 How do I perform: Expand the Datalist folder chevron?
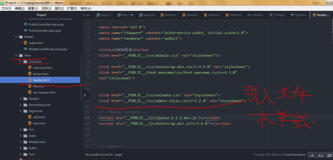[21, 99]
